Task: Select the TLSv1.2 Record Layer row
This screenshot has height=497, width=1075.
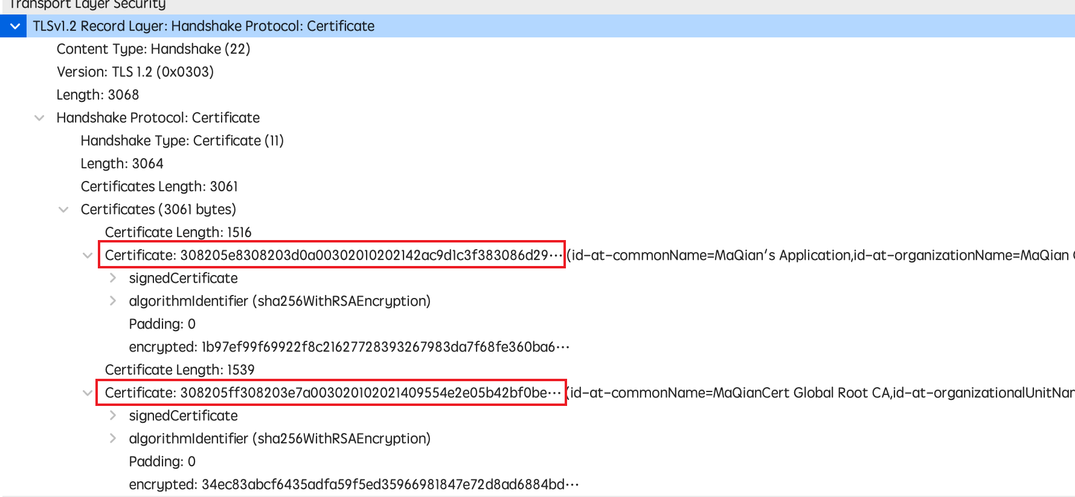Action: 537,26
